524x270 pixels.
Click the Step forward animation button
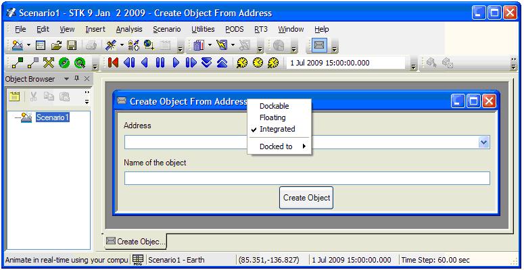(x=191, y=63)
